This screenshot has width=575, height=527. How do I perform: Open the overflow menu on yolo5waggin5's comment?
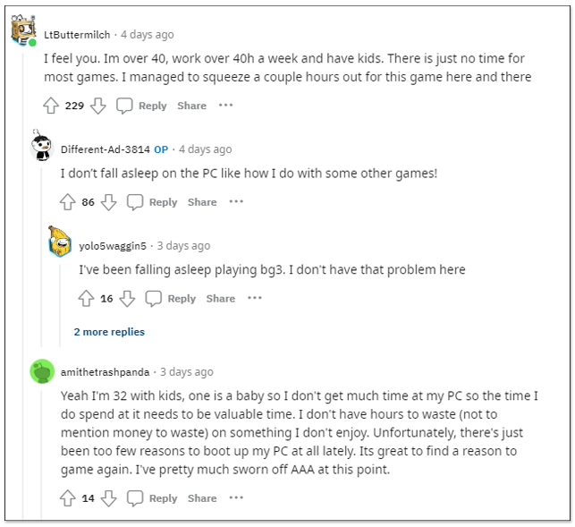pos(255,298)
